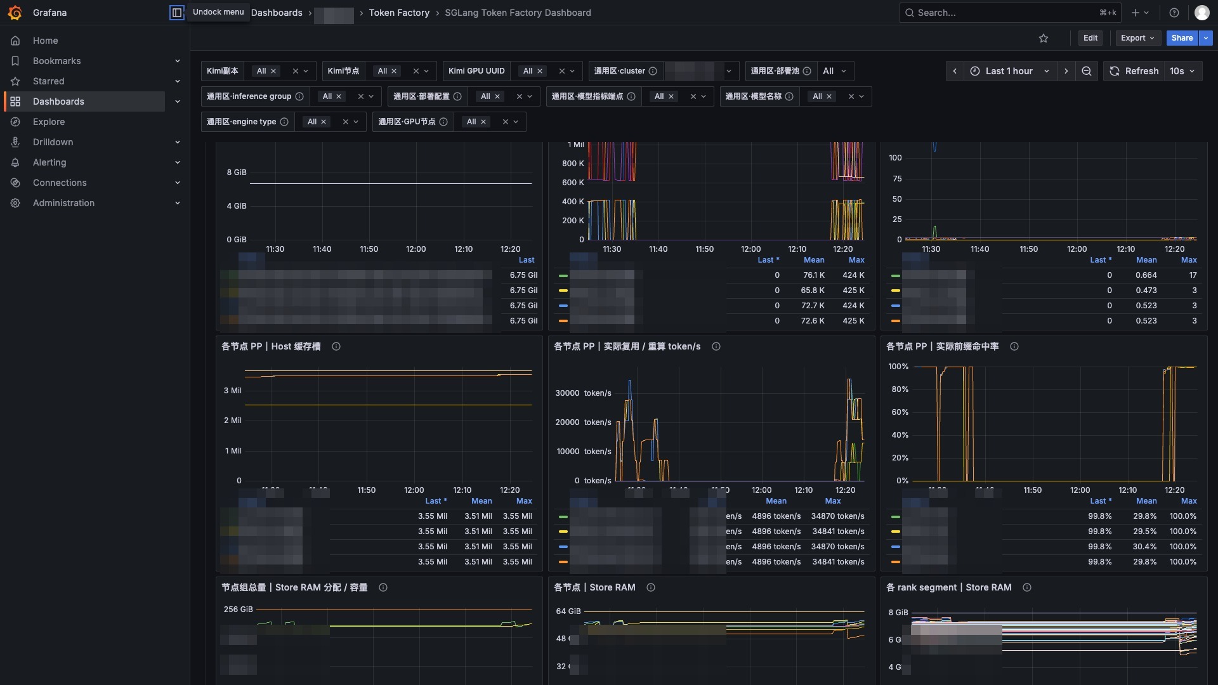Star this dashboard as favorite
Image resolution: width=1218 pixels, height=685 pixels.
click(x=1044, y=38)
